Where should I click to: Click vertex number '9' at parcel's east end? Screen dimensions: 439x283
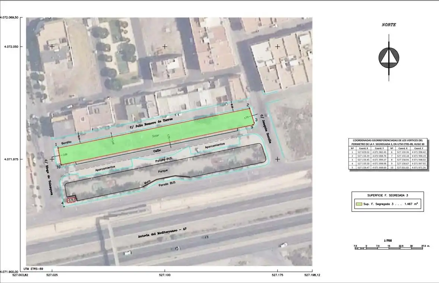(x=252, y=127)
